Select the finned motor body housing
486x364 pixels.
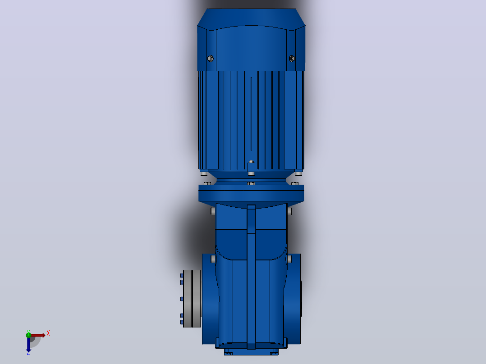[251, 121]
